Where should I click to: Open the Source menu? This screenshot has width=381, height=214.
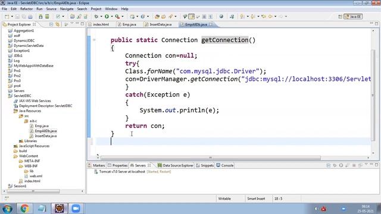pos(51,9)
